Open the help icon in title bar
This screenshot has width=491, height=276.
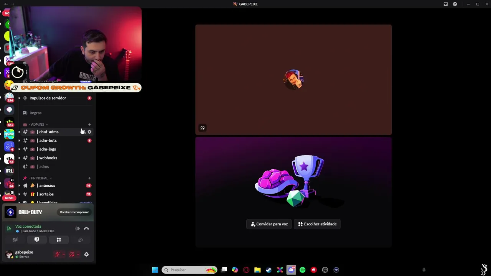click(455, 4)
